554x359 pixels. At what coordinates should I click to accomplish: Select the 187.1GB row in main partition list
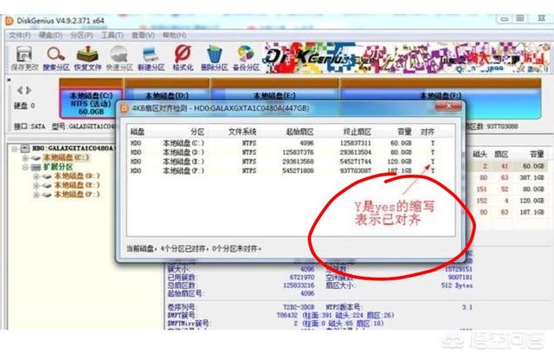point(508,212)
